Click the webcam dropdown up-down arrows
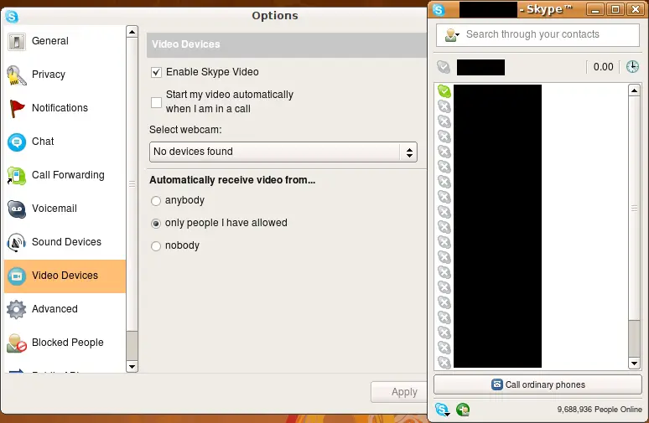The width and height of the screenshot is (649, 423). (409, 152)
